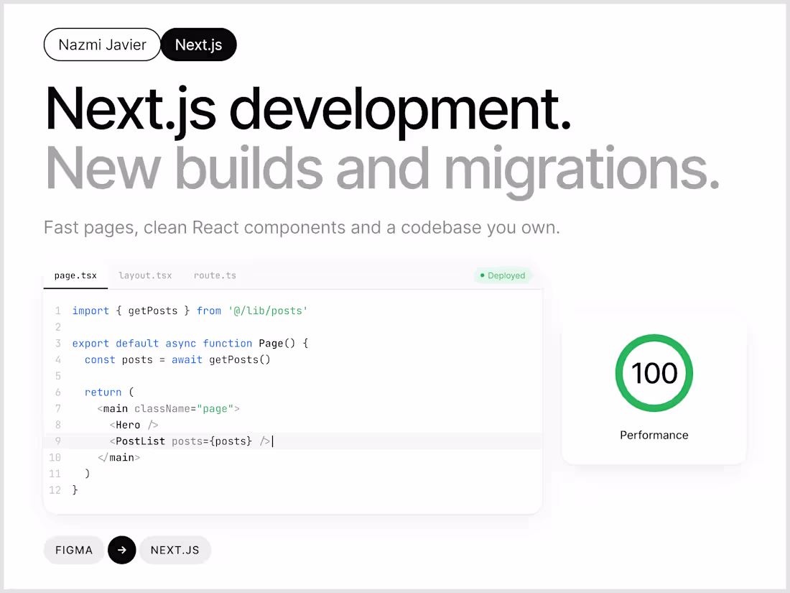Image resolution: width=790 pixels, height=593 pixels.
Task: Open the layout.tsx tab
Action: 145,275
